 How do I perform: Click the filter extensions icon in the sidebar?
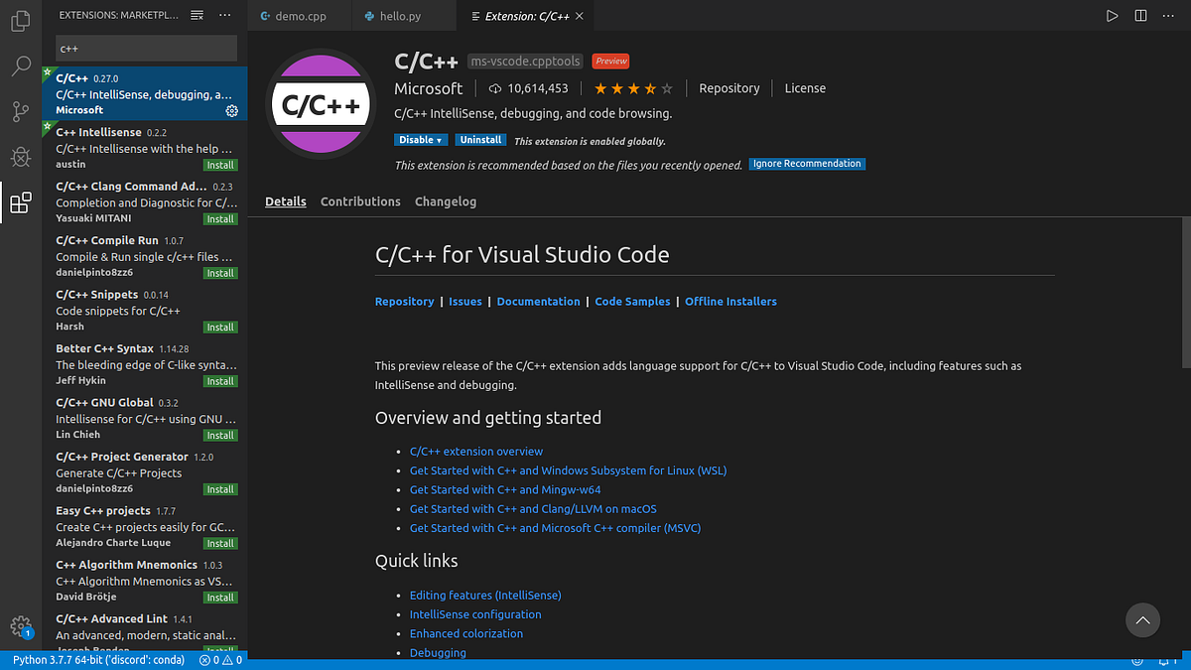coord(196,14)
